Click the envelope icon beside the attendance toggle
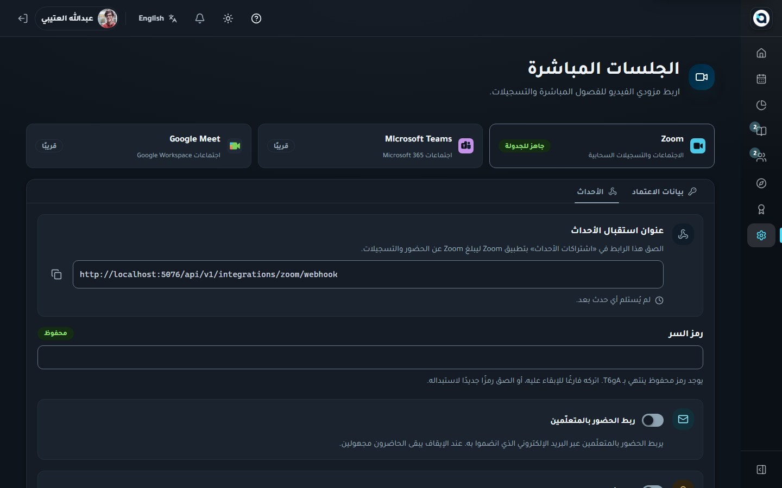 (683, 419)
